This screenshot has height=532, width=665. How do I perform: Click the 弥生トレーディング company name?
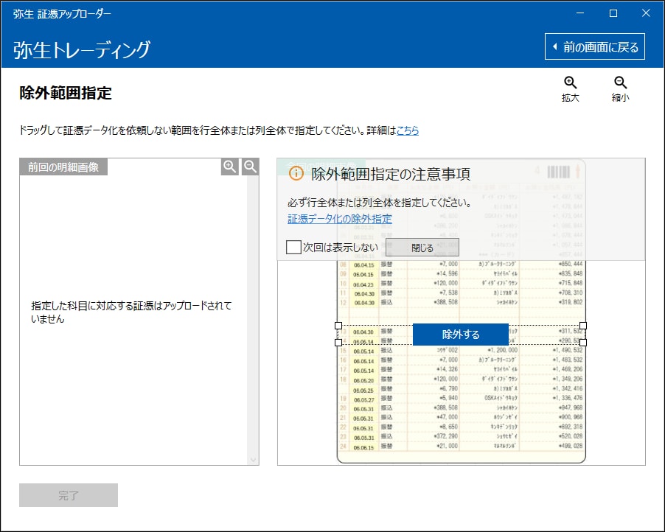point(82,49)
